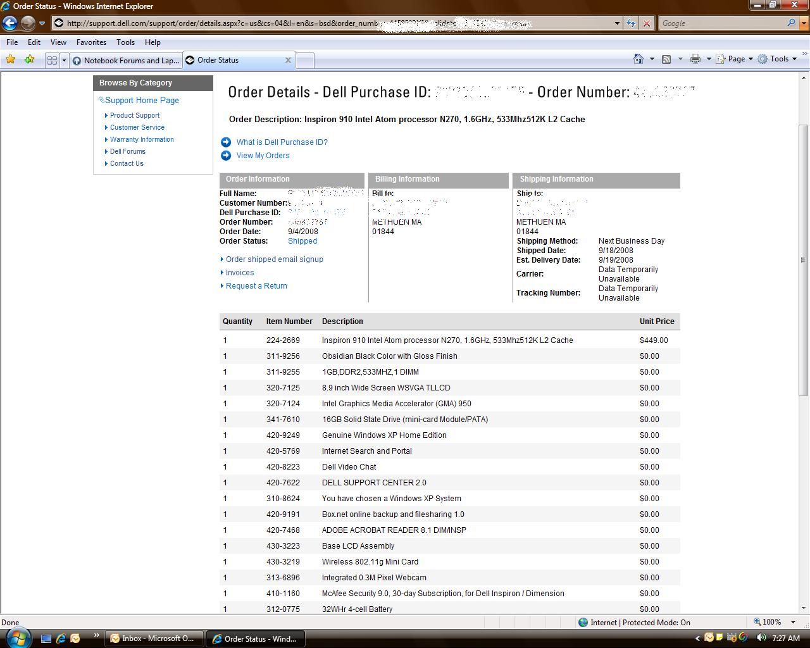810x648 pixels.
Task: Click the vertical page scrollbar
Action: (x=803, y=259)
